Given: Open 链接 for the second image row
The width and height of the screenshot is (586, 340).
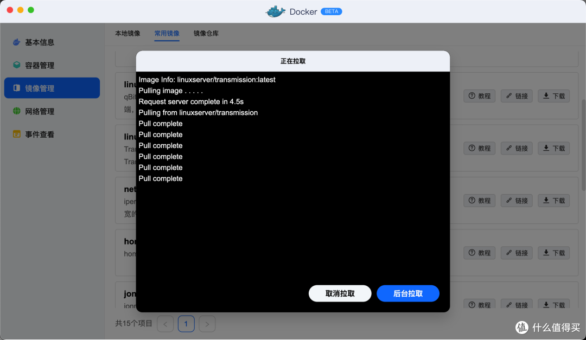Looking at the screenshot, I should (517, 149).
